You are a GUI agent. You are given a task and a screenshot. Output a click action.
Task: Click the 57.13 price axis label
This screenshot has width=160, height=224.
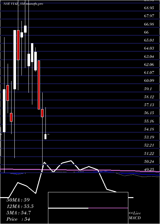pyautogui.click(x=149, y=105)
